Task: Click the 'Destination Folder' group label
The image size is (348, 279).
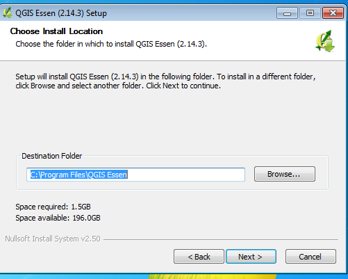Action: (52, 156)
